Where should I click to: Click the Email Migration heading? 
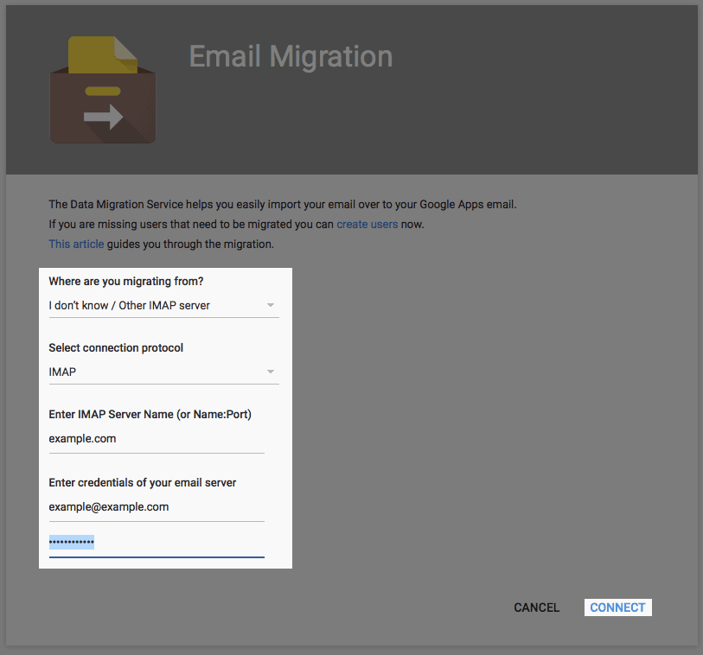pos(291,57)
